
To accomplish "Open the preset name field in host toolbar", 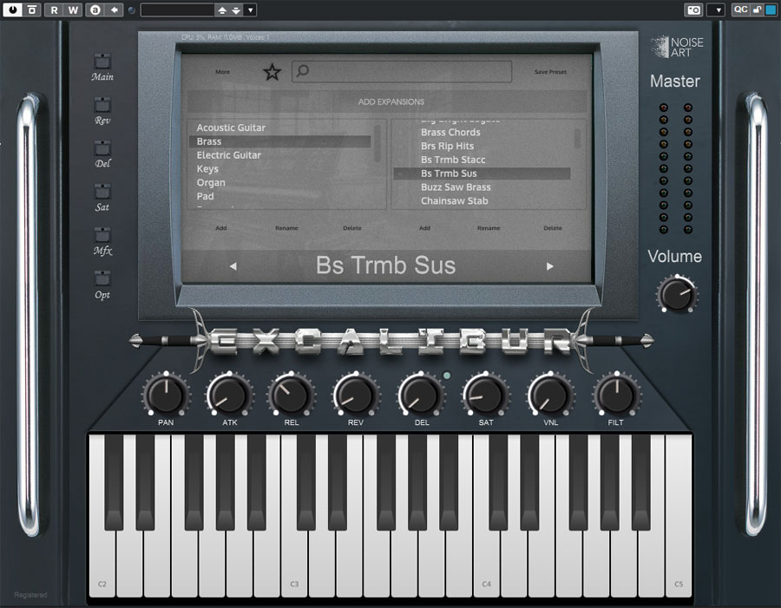I will tap(177, 10).
